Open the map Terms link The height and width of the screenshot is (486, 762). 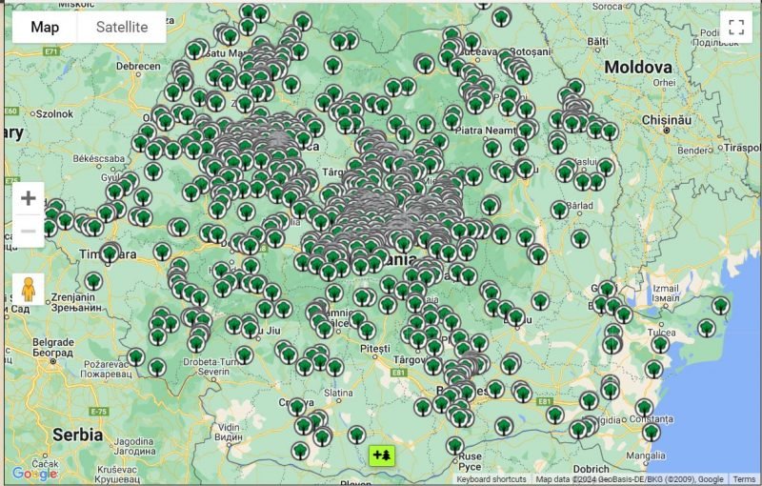coord(744,479)
